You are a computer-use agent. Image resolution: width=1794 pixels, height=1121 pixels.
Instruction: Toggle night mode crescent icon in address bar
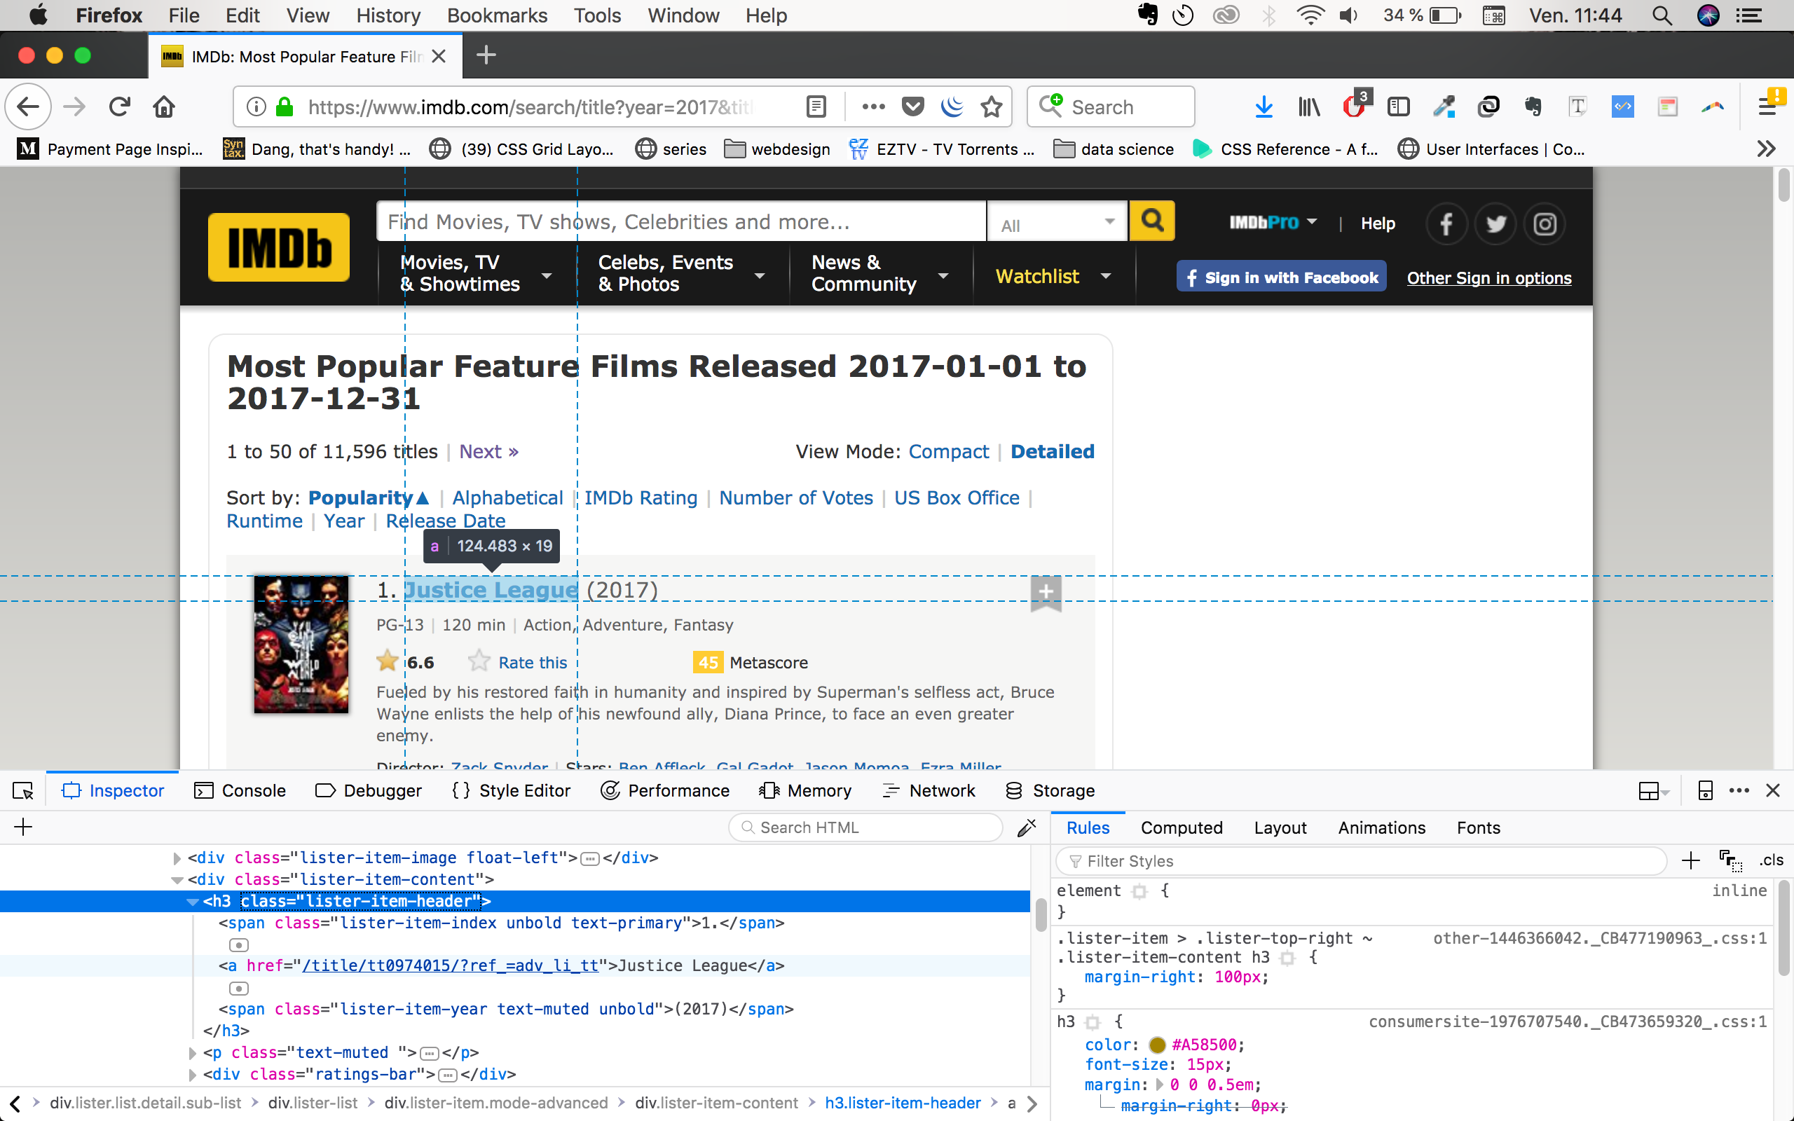[x=952, y=106]
